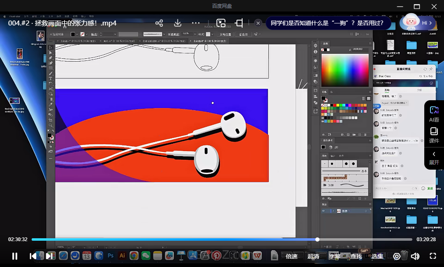Click the video progress bar handle
This screenshot has width=444, height=267.
pos(317,239)
